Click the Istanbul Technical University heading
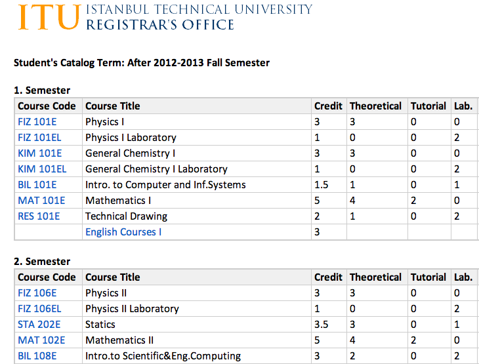Viewport: 479px width, 364px height. [x=199, y=10]
